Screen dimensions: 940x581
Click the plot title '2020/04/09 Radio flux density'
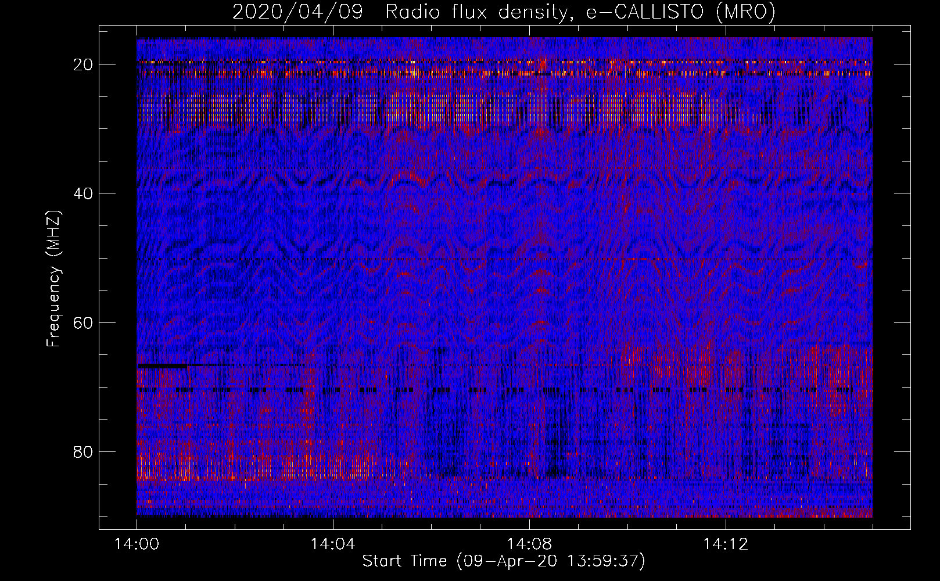[504, 12]
